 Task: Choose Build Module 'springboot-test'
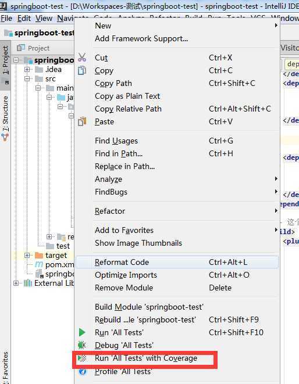point(177,307)
